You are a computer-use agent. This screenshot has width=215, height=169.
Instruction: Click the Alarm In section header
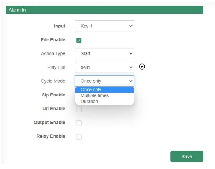tap(104, 10)
